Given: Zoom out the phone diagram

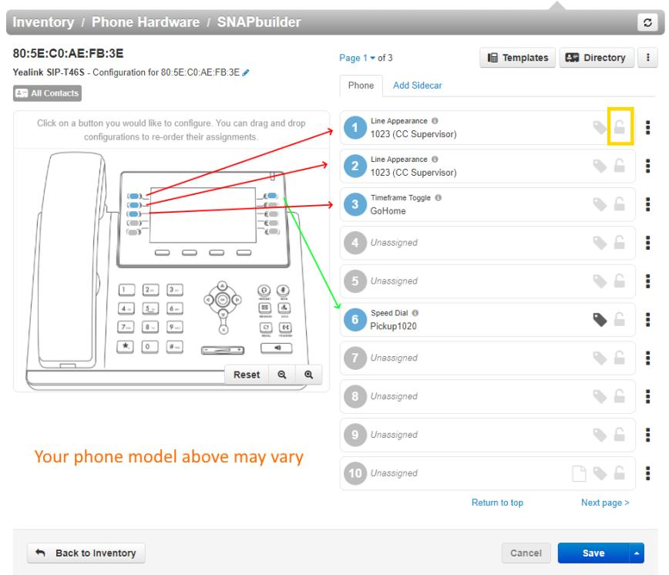Looking at the screenshot, I should (x=281, y=375).
